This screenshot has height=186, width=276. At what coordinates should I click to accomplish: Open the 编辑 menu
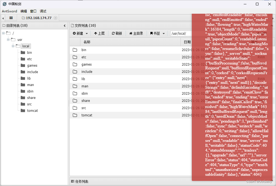pyautogui.click(x=24, y=11)
